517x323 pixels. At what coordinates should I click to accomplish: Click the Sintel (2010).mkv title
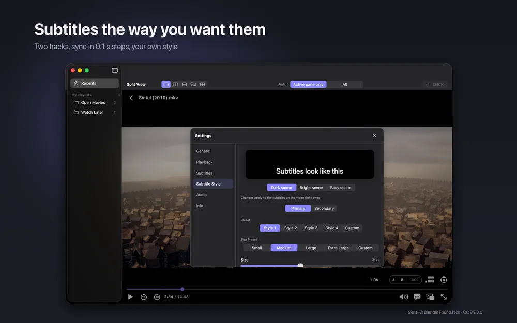tap(158, 98)
